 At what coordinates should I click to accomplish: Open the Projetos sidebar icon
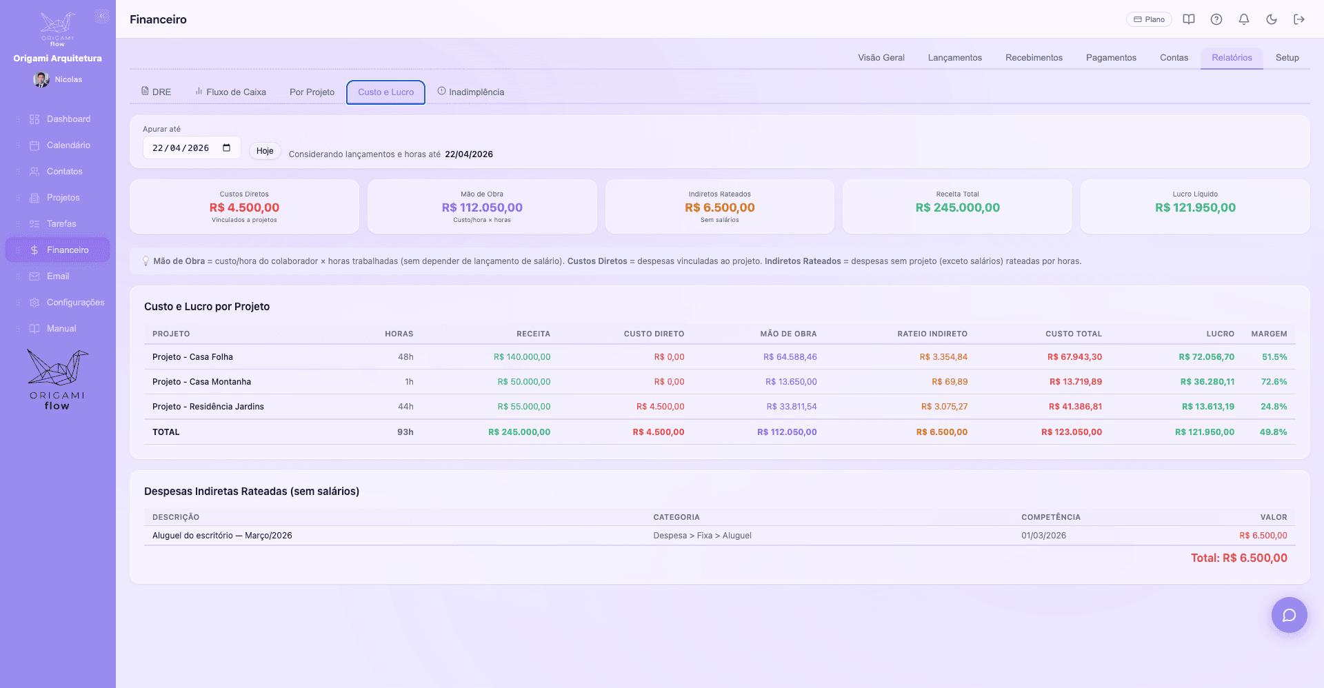(34, 198)
